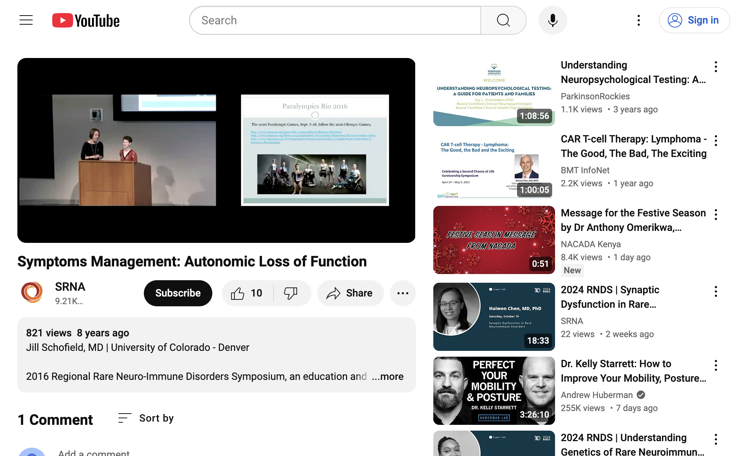Open Synaptic Dysfunction video thumbnail
This screenshot has width=742, height=456.
494,317
